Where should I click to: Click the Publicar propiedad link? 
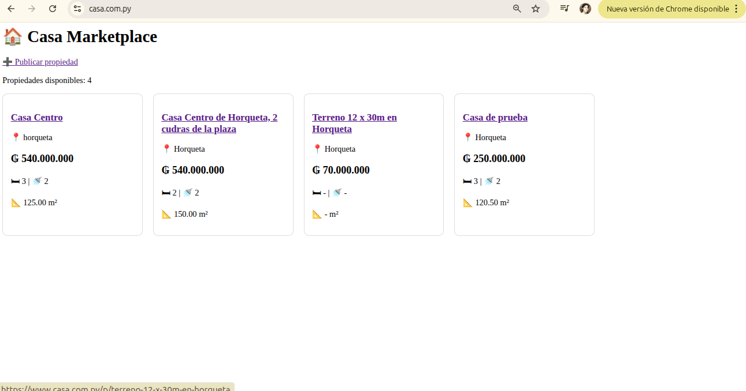(x=46, y=62)
